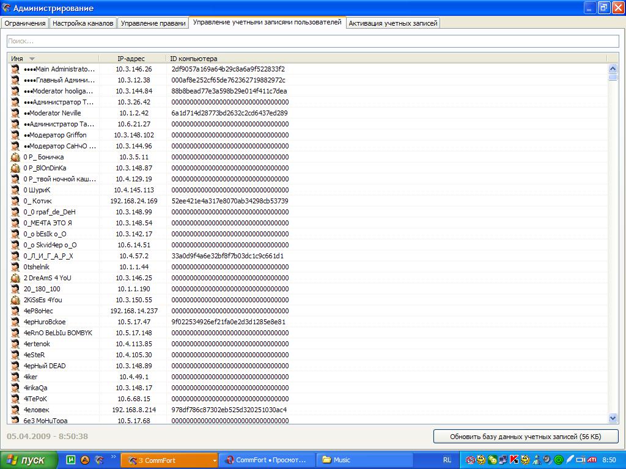Click in the Поиск search field
This screenshot has width=626, height=469.
coord(312,41)
